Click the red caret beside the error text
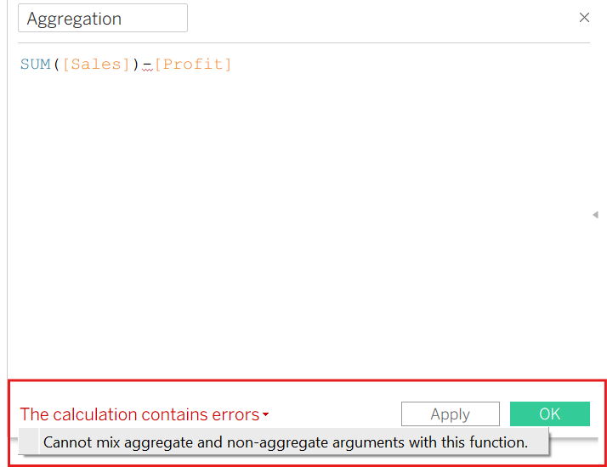607x467 pixels. tap(265, 414)
